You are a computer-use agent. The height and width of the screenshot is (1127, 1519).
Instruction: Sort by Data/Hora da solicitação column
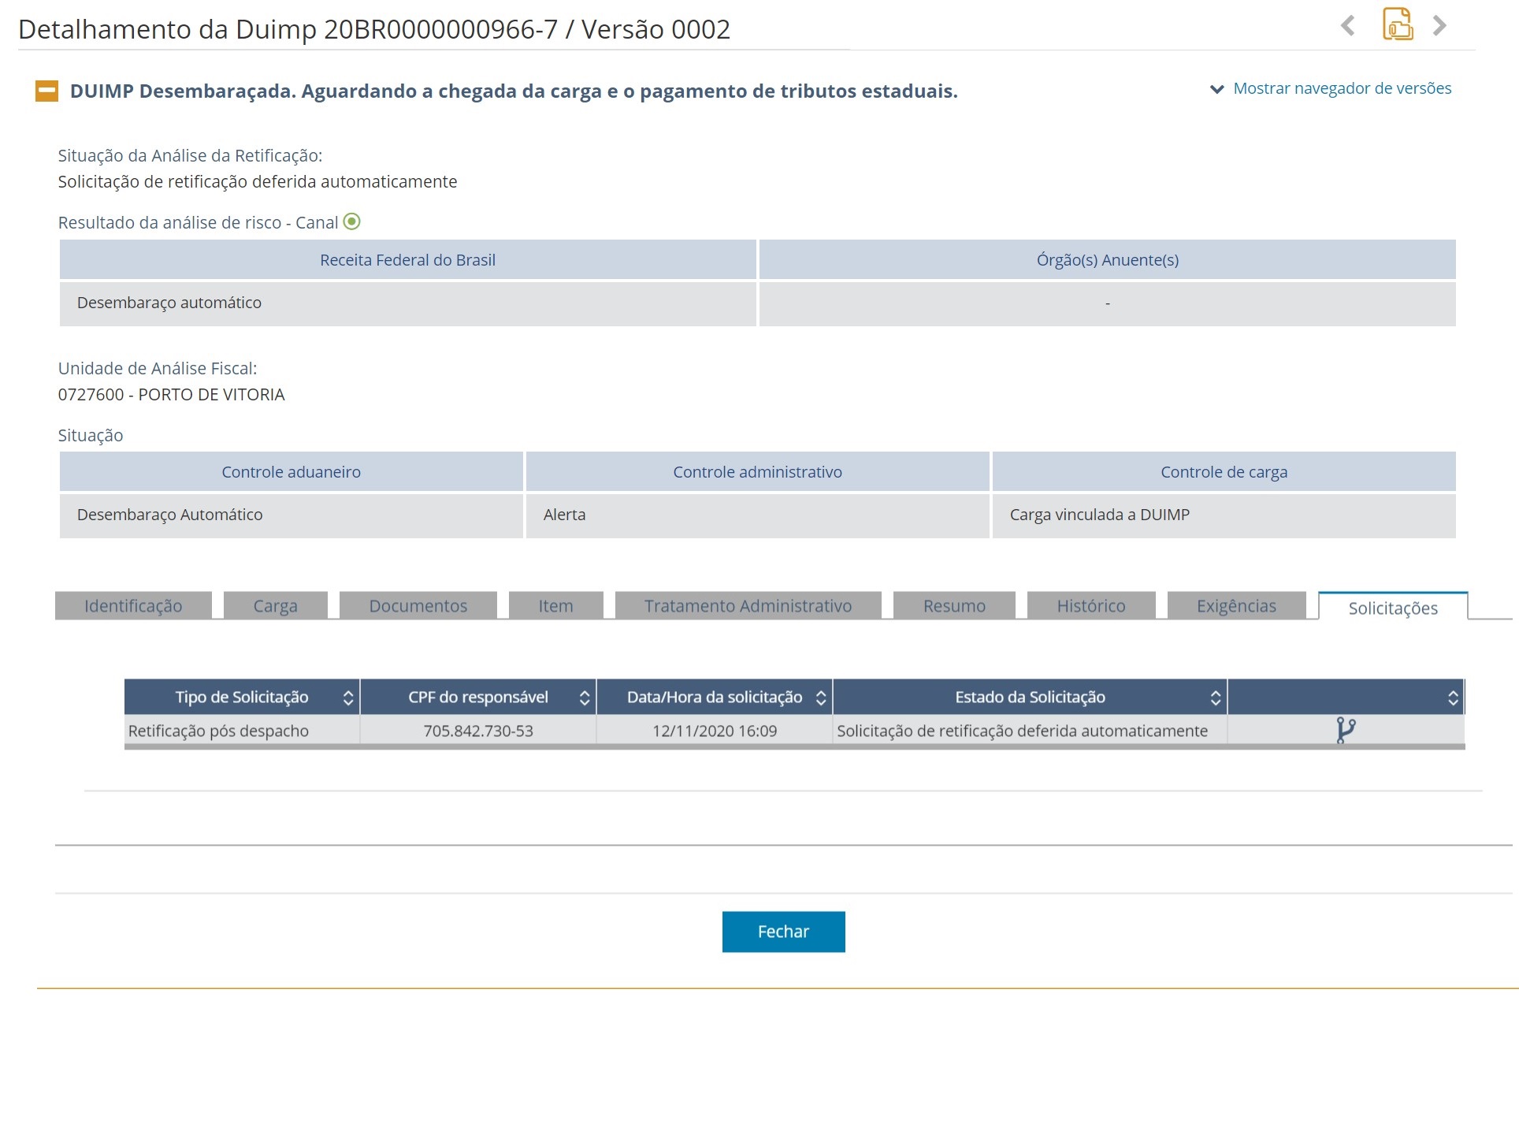click(x=820, y=697)
